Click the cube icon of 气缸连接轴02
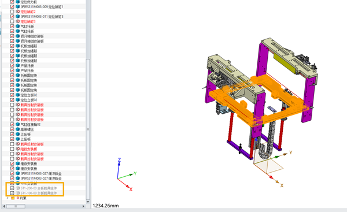The image size is (347, 212). tap(18, 124)
